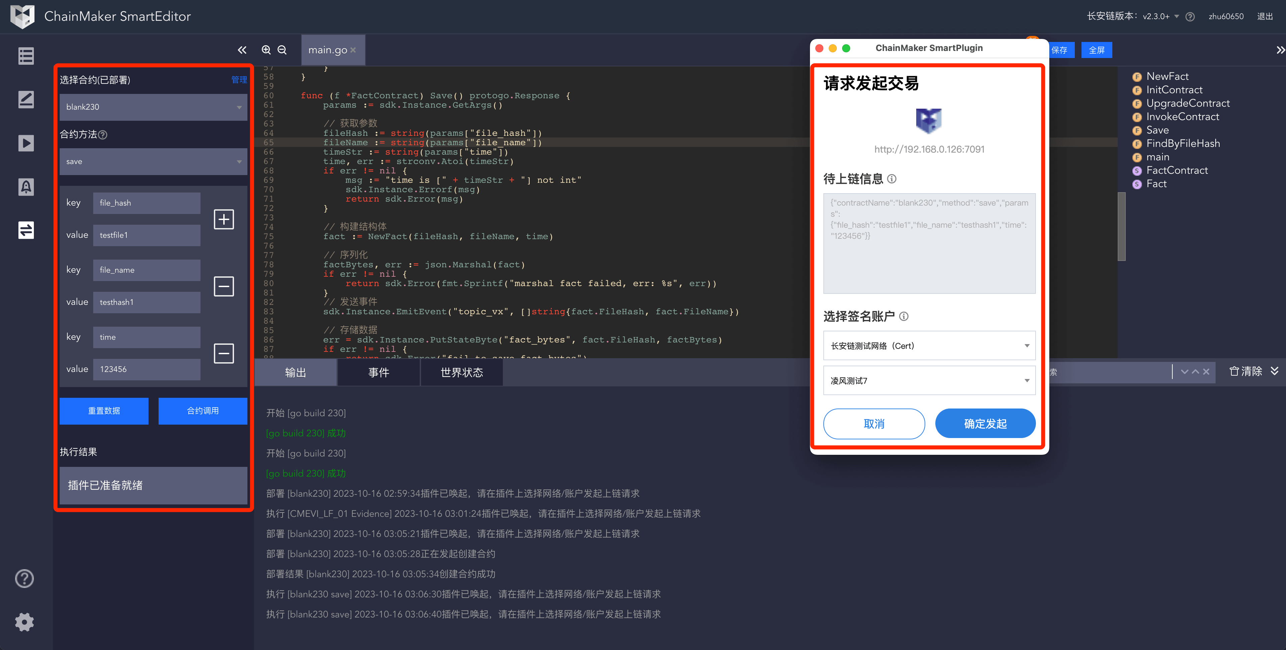Click the 取消 cancel button

[x=874, y=424]
